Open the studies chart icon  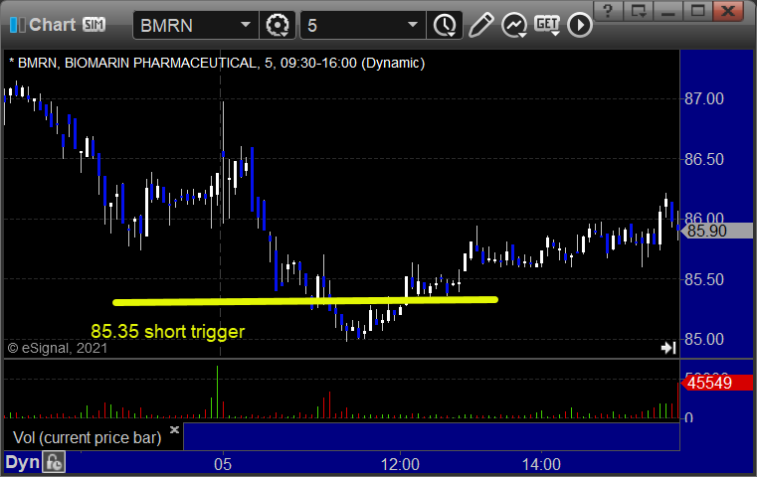[x=514, y=25]
